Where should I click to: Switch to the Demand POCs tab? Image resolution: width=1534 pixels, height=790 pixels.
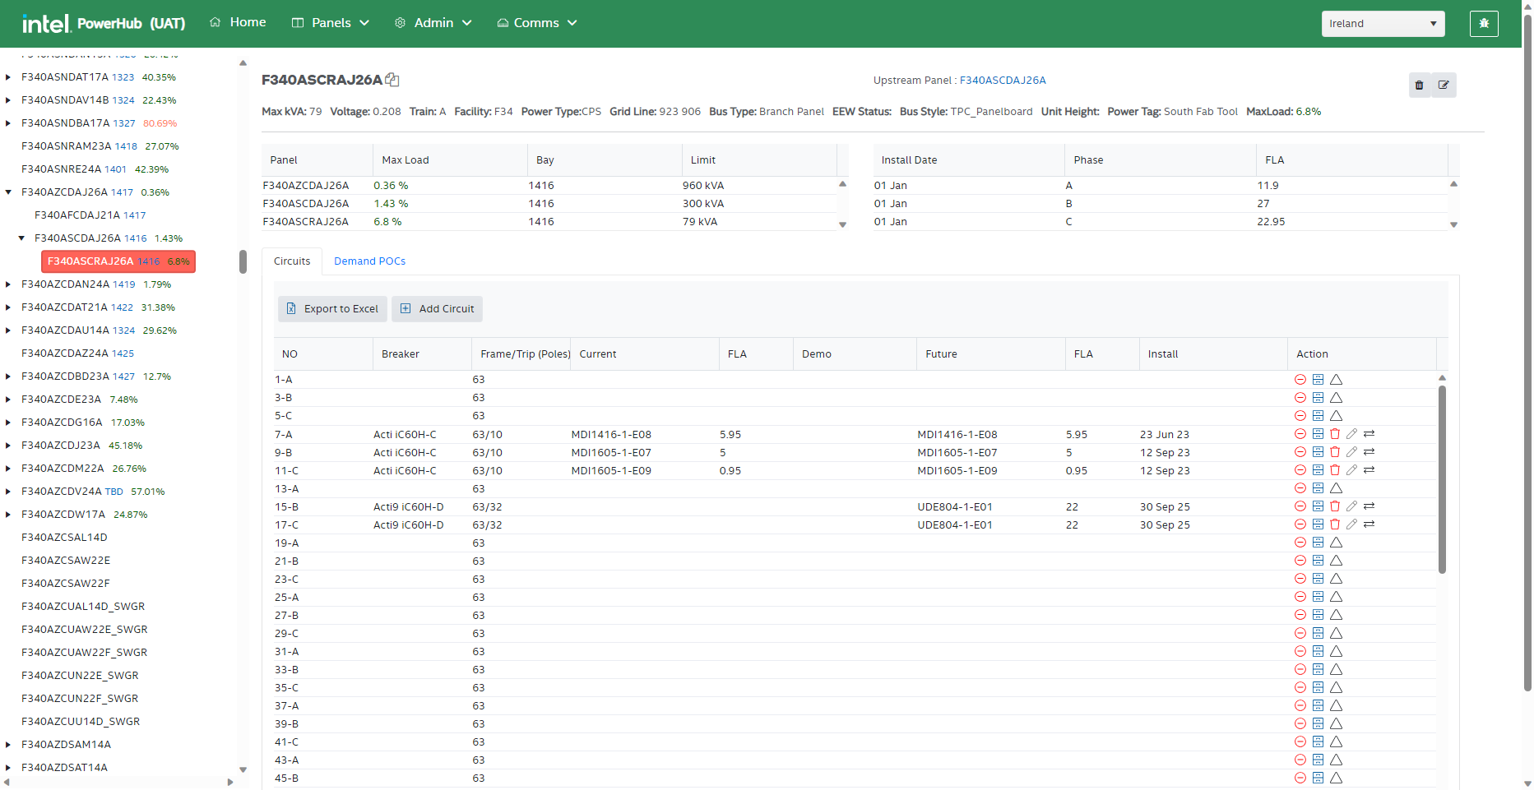coord(369,261)
